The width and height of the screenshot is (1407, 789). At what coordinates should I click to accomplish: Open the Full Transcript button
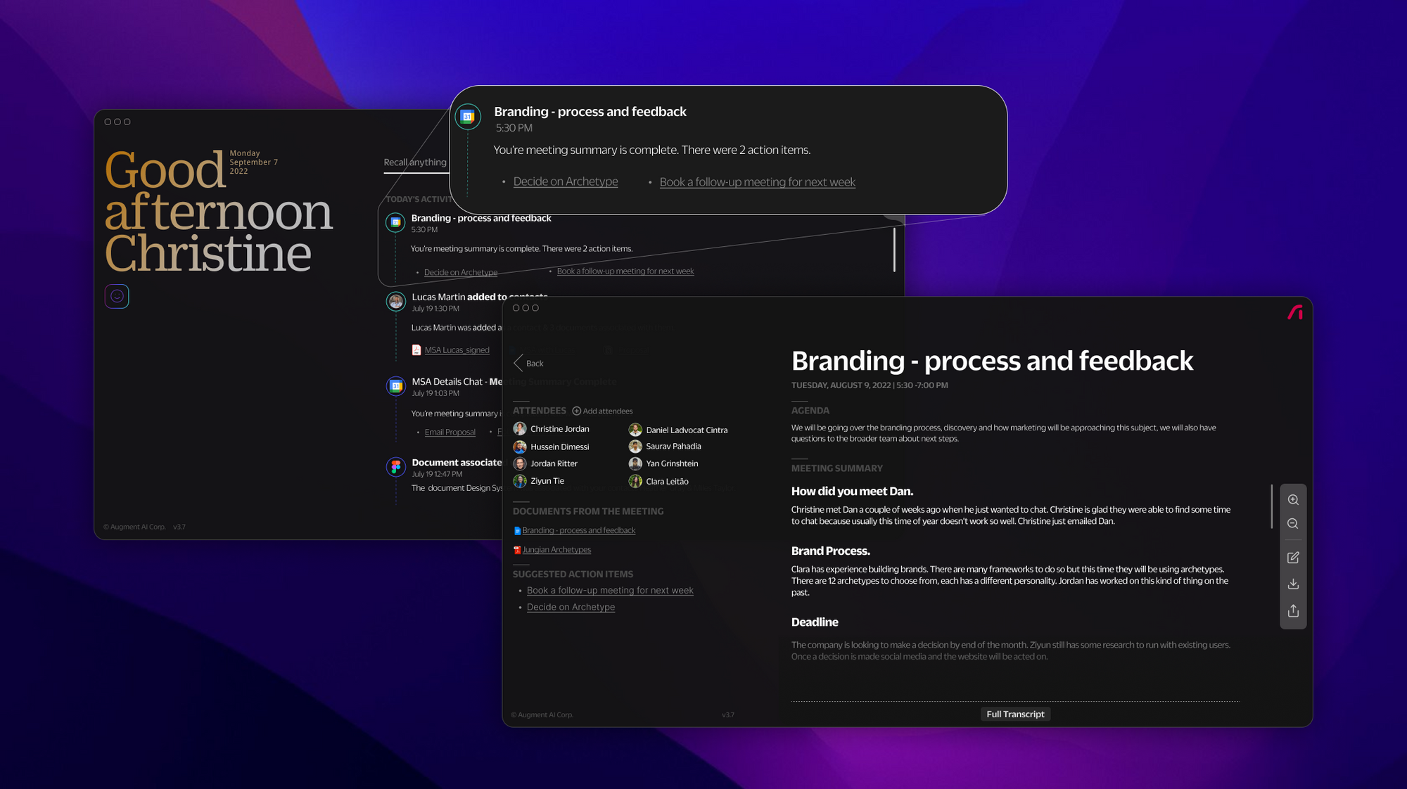point(1015,714)
